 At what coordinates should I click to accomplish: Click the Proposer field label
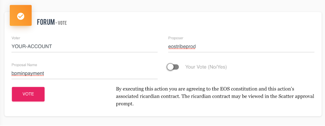[x=176, y=38]
